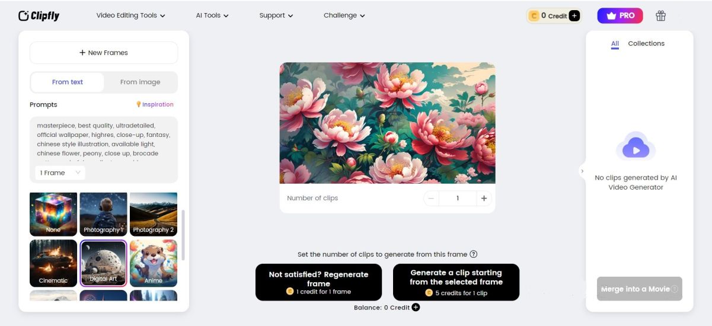
Task: Open the 1 Frame dropdown
Action: click(60, 172)
